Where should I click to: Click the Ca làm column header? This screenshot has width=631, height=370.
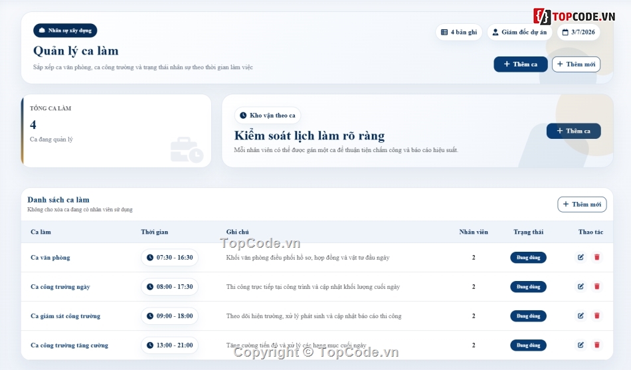click(41, 232)
